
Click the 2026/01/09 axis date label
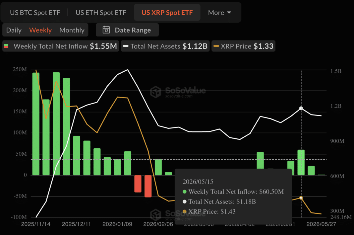[117, 224]
